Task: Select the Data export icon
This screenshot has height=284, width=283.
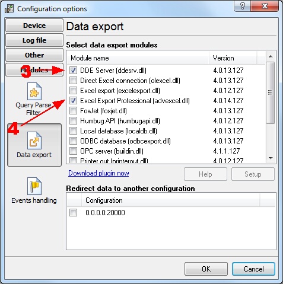Action: pyautogui.click(x=34, y=141)
